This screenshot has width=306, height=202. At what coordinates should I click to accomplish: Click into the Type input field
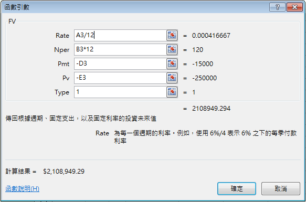[x=120, y=92]
